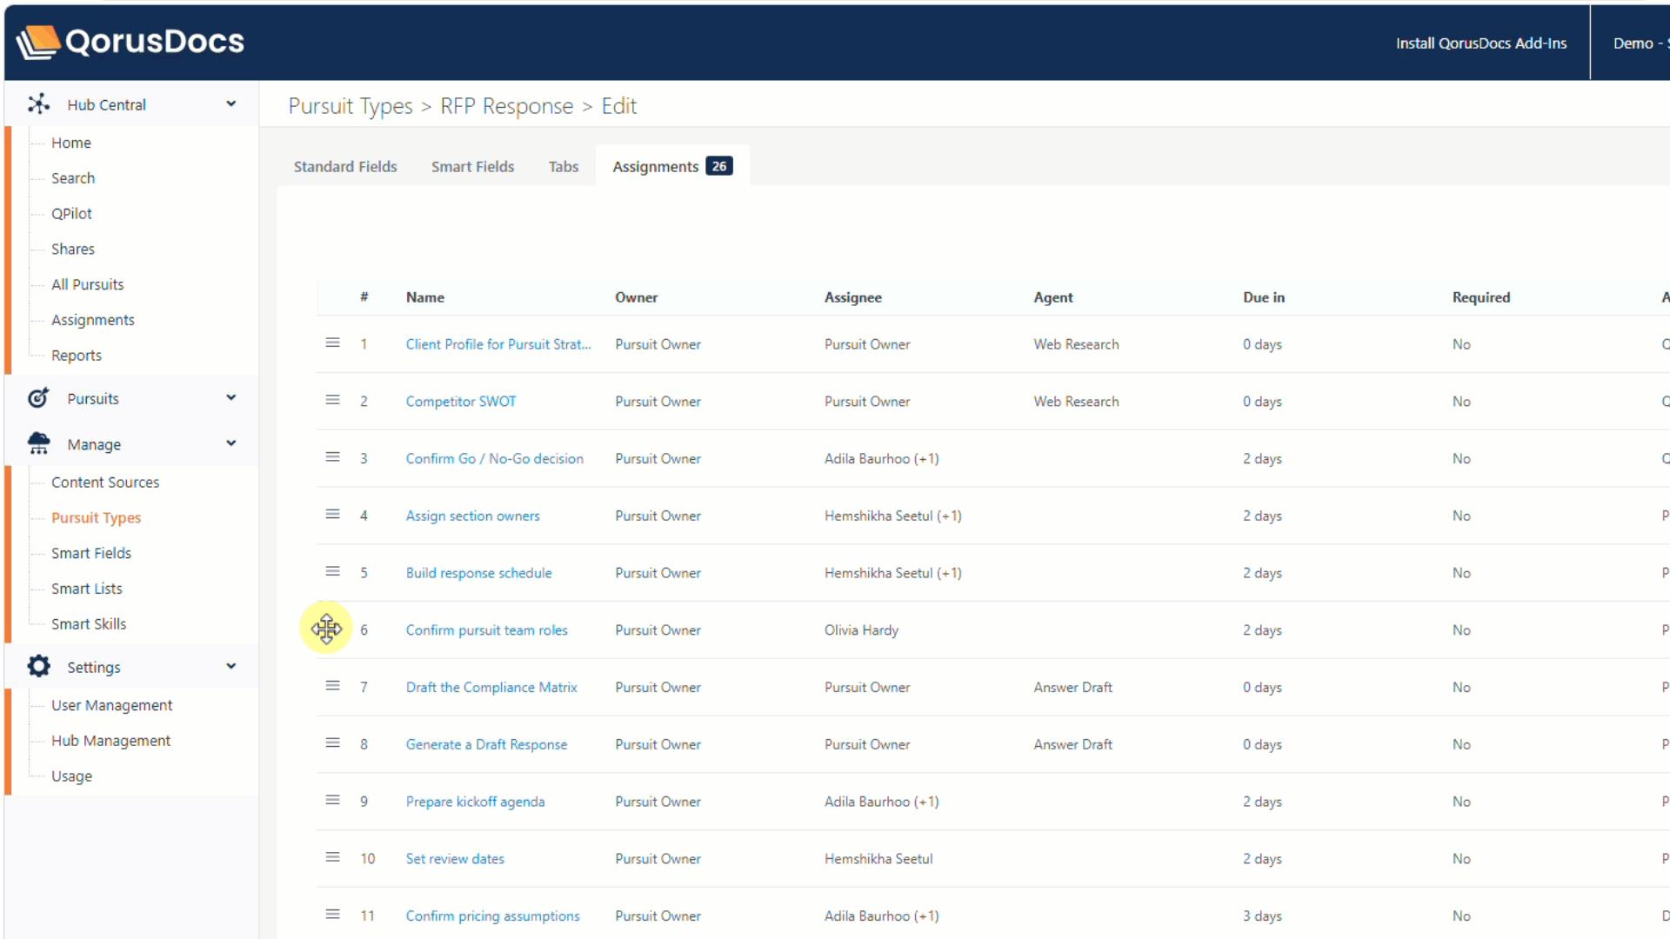Open Assignments in the sidebar

click(x=93, y=320)
